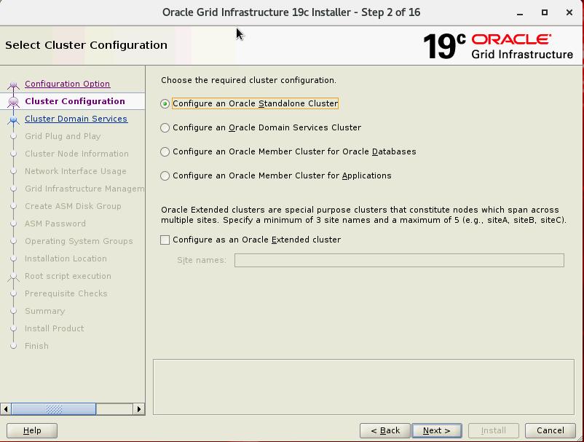
Task: Enable Configure as an Oracle Extended cluster
Action: coord(165,240)
